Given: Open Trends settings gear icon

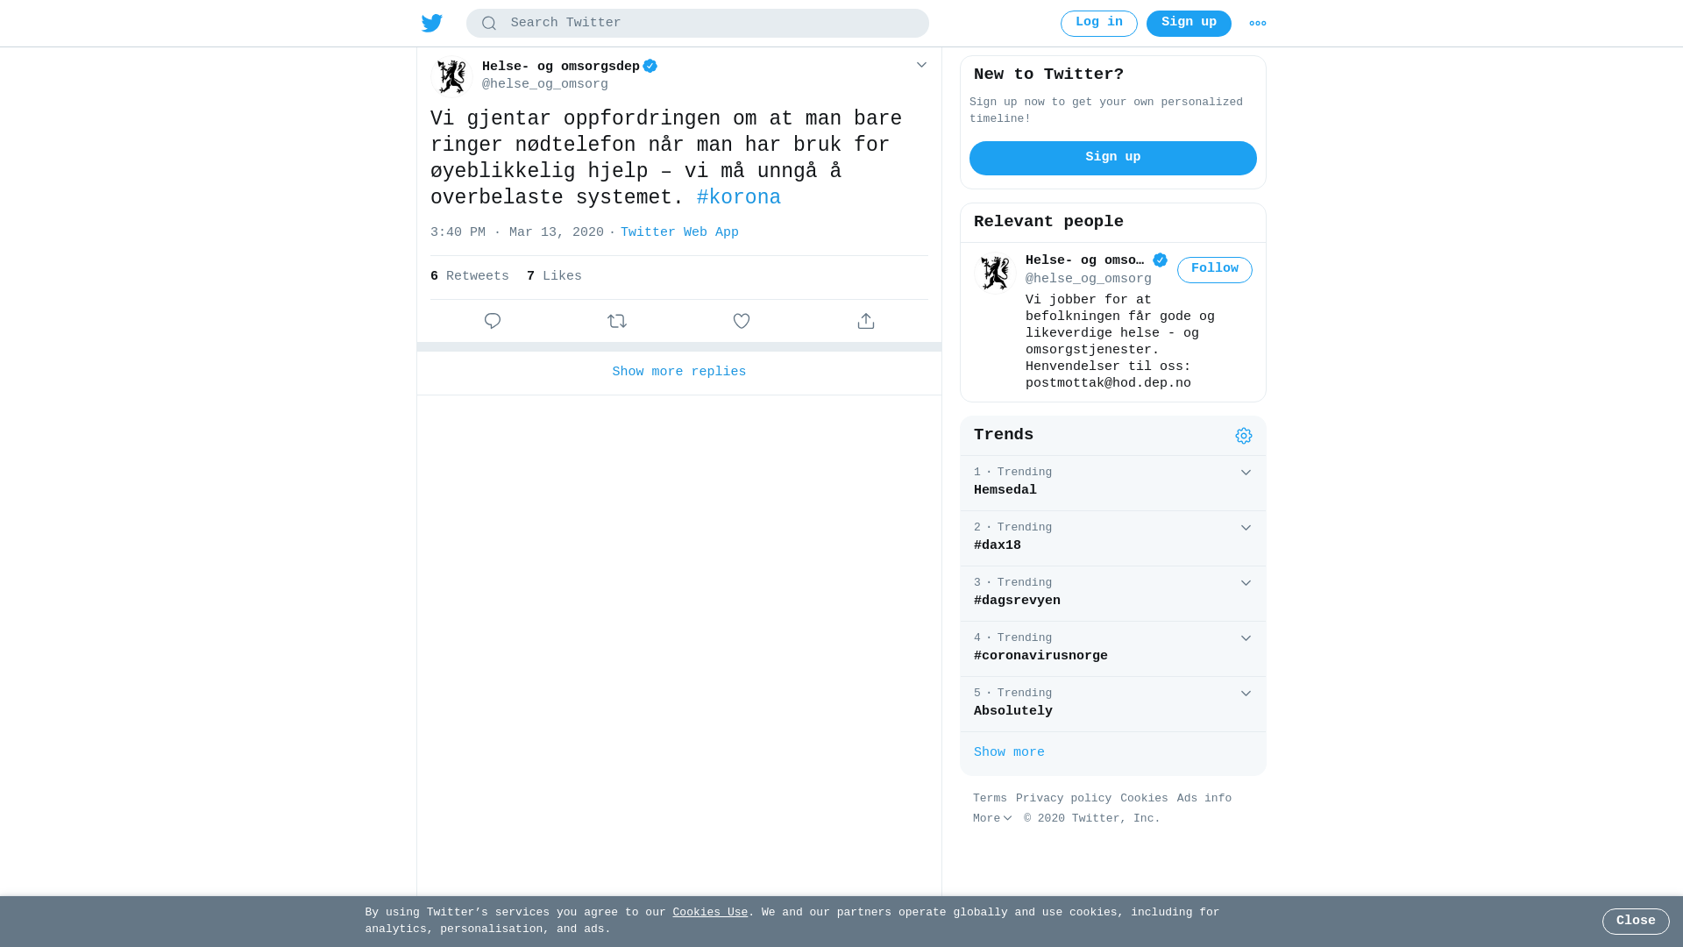Looking at the screenshot, I should pos(1244,436).
